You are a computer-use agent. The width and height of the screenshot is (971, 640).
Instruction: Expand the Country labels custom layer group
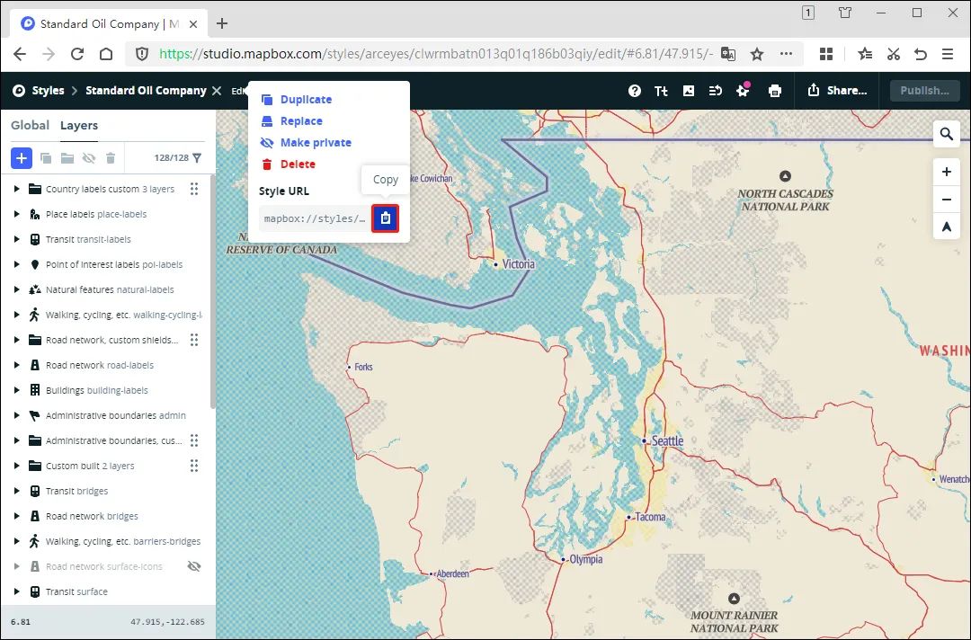point(15,189)
